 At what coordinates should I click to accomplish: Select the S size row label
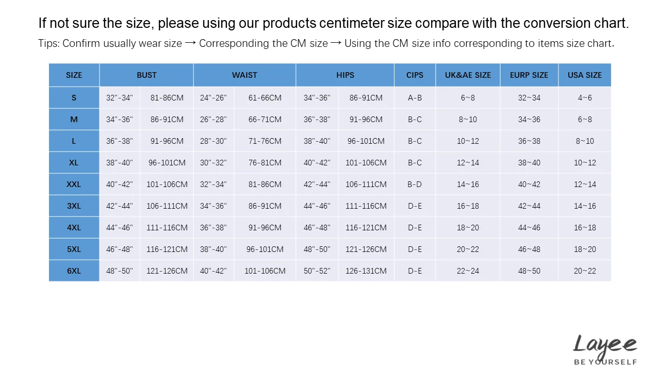click(74, 97)
